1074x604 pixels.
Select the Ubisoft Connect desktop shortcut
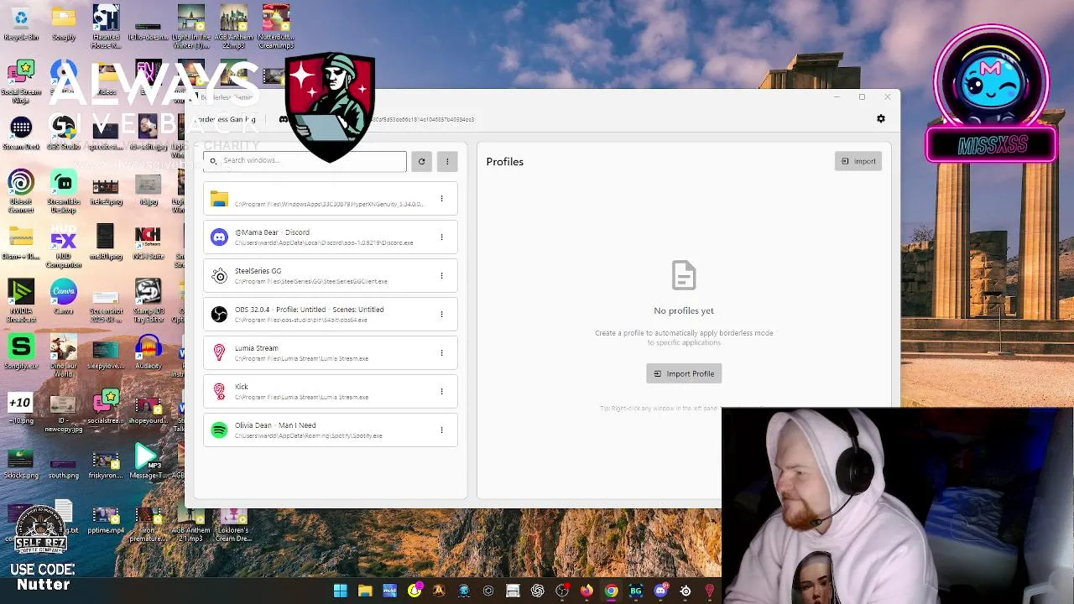click(x=21, y=191)
